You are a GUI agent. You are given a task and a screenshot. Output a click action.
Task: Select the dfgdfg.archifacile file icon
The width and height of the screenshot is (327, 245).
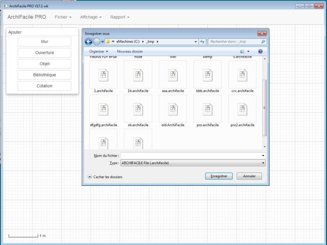click(x=103, y=109)
